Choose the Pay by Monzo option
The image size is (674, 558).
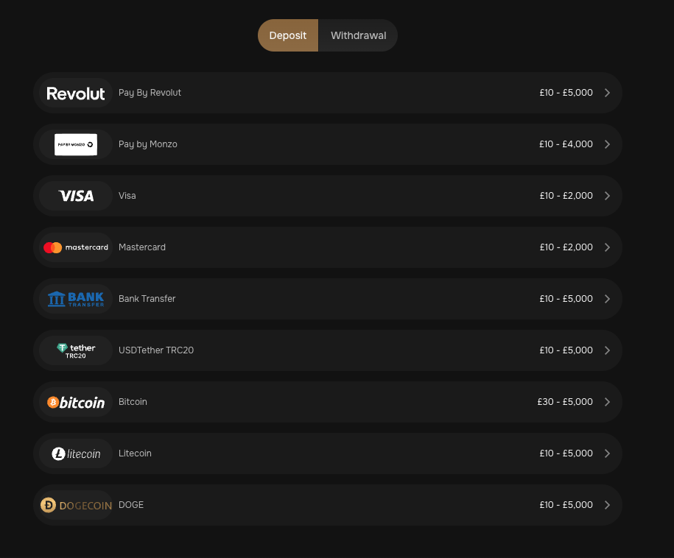click(x=327, y=144)
